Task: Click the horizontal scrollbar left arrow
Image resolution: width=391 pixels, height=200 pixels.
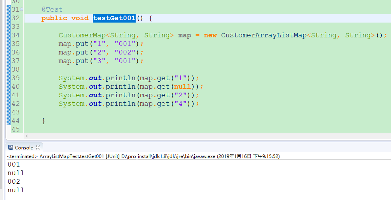Action: tap(27, 136)
